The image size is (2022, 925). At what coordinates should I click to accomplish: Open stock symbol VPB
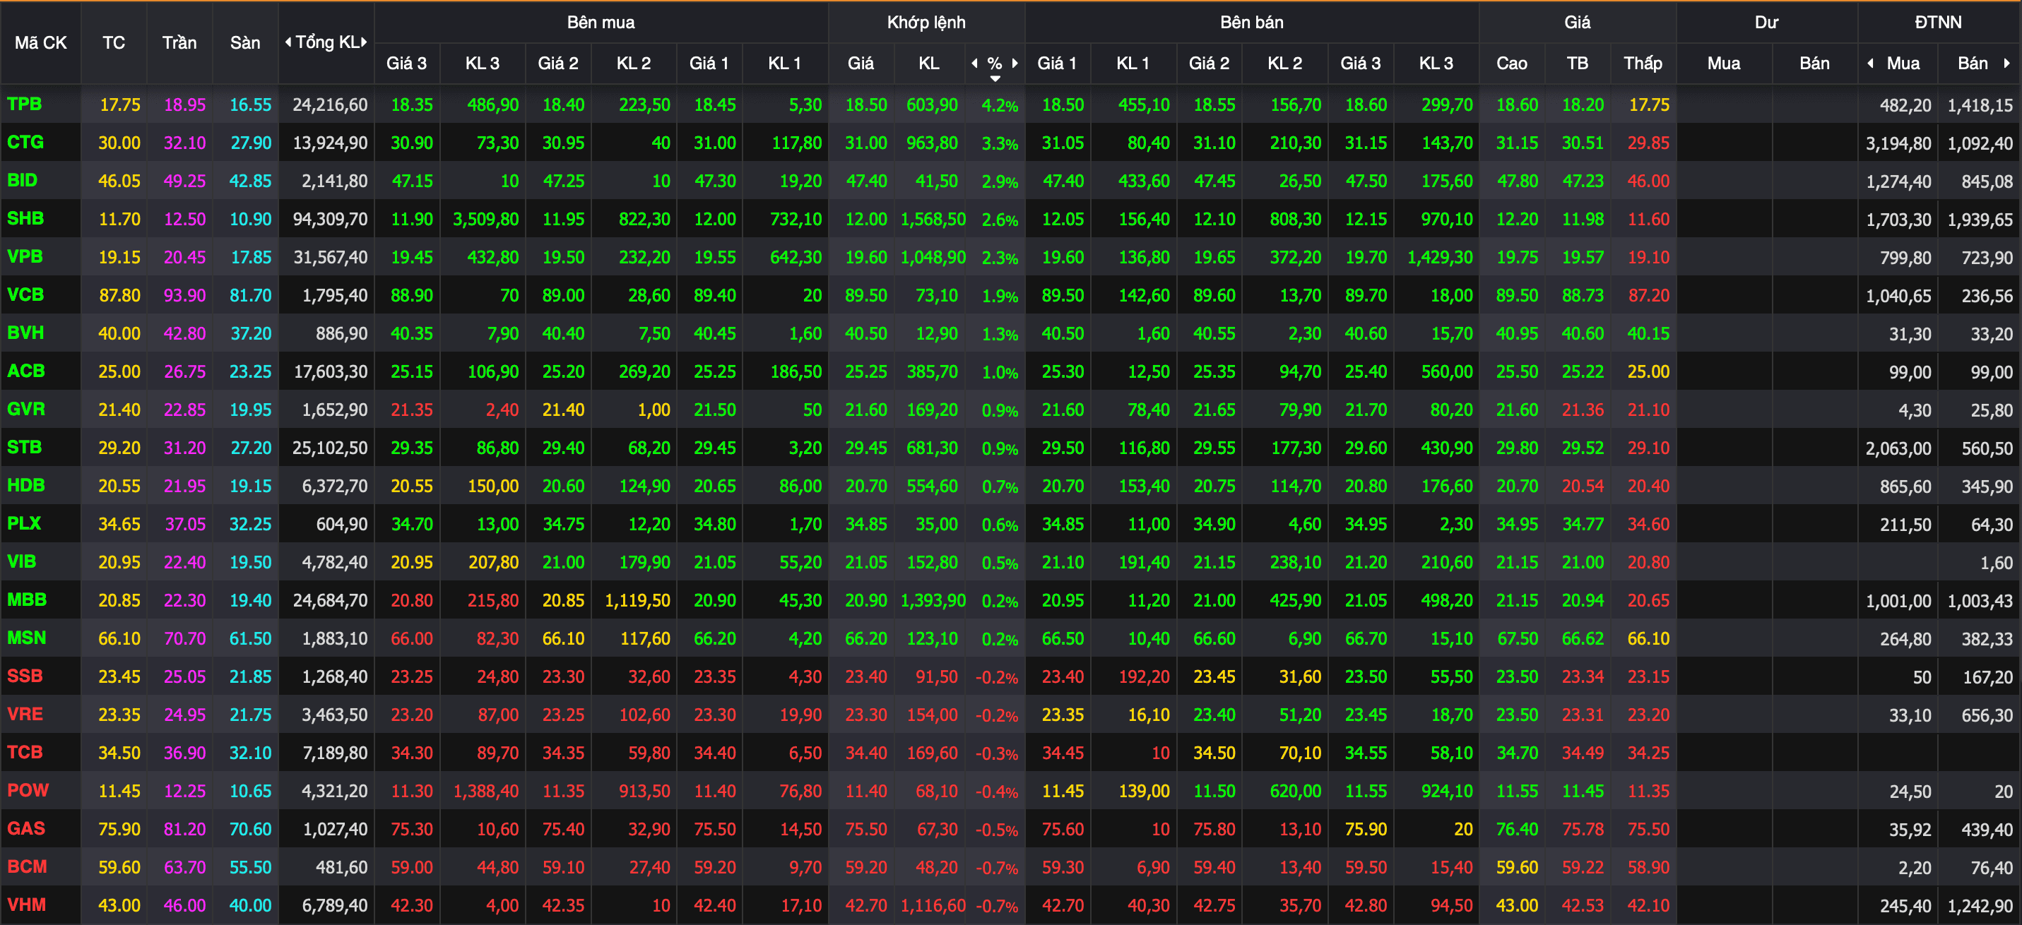pos(25,256)
